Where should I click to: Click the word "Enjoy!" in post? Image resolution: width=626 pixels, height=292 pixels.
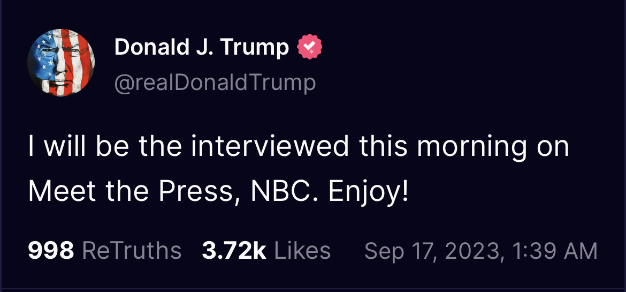(368, 191)
